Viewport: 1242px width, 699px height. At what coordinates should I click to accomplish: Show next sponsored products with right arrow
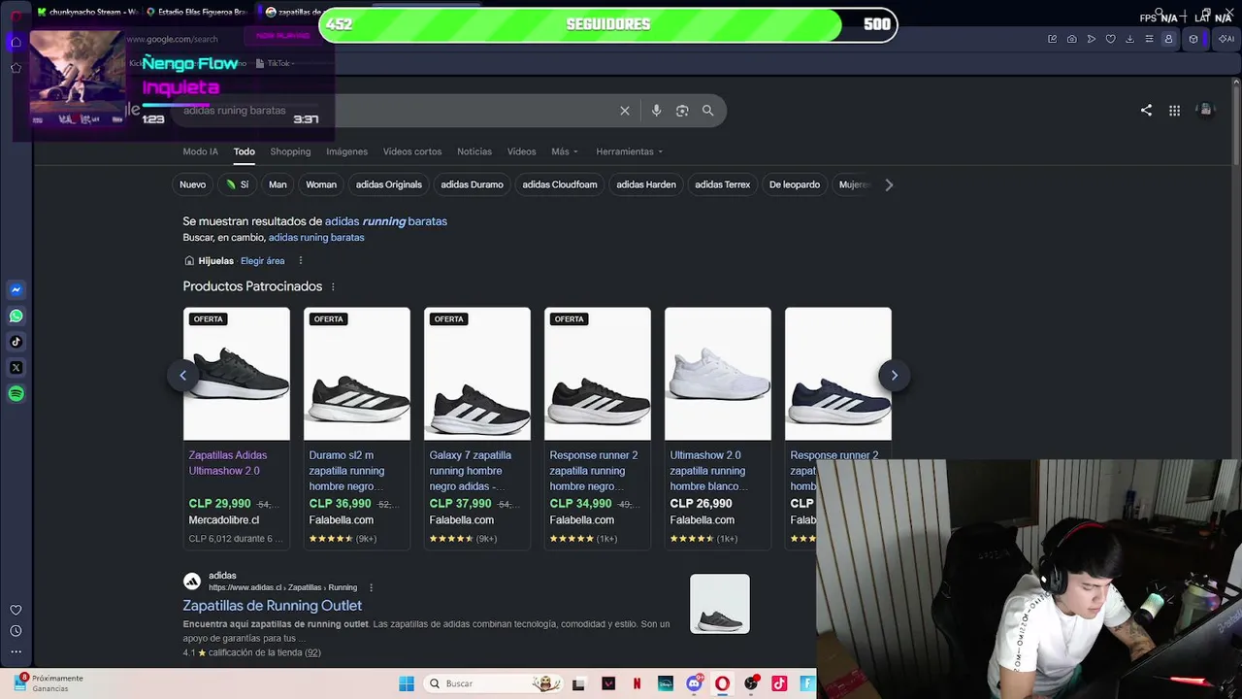click(x=894, y=375)
